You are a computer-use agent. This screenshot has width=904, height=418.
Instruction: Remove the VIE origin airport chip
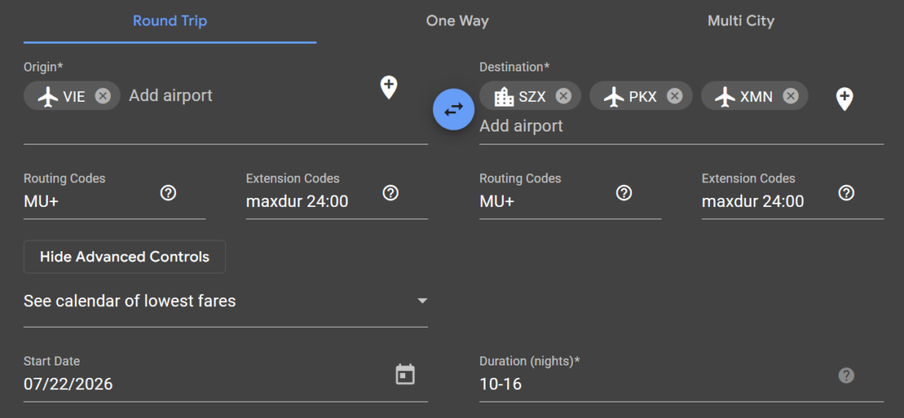point(103,96)
